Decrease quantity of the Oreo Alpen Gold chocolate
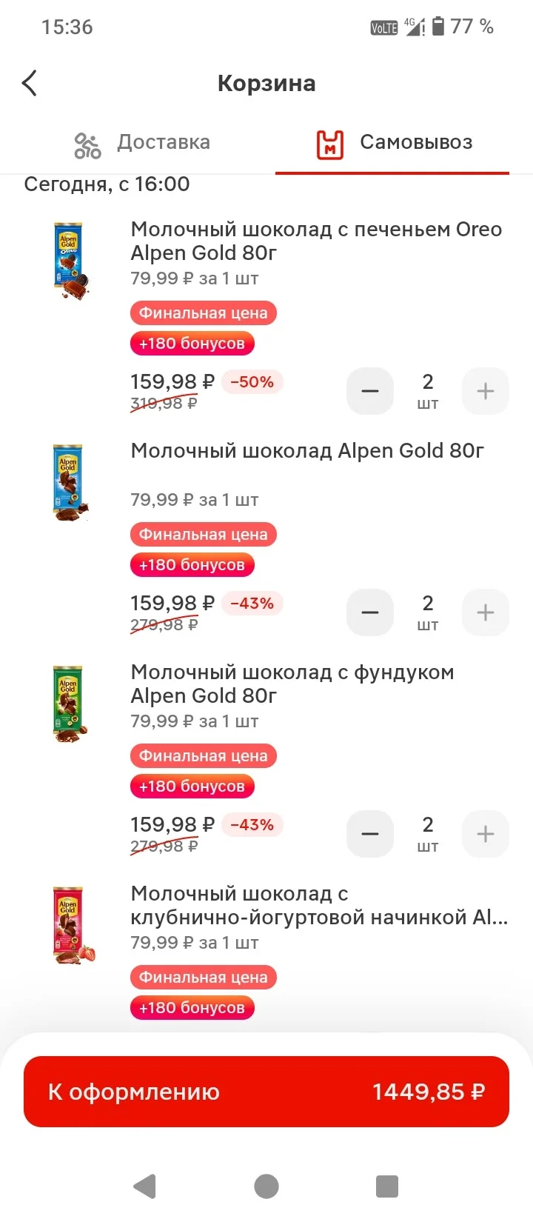The height and width of the screenshot is (1222, 533). coord(370,391)
